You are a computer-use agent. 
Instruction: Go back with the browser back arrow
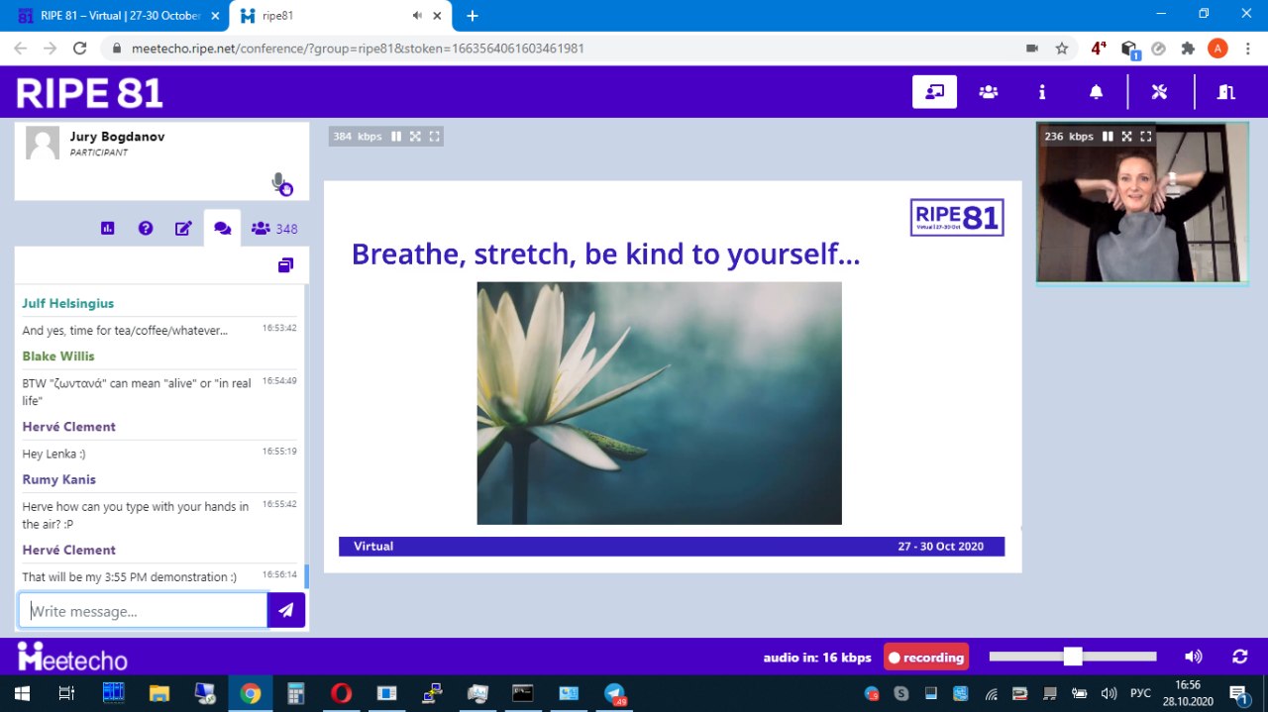(21, 48)
